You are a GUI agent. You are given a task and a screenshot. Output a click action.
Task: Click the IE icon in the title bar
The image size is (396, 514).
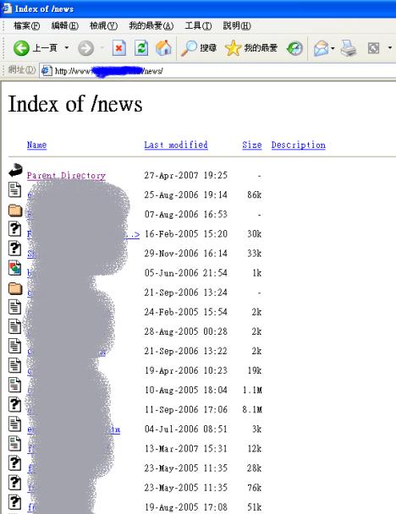(7, 8)
